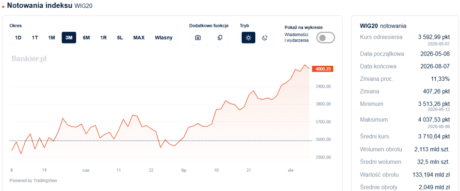Click the camera screenshot icon
460x191 pixels.
(x=198, y=38)
